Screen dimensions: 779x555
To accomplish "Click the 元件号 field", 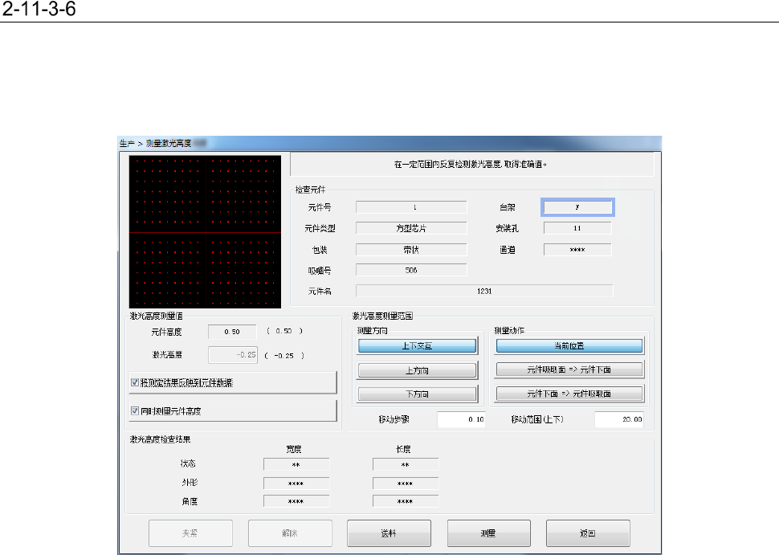I will coord(411,207).
